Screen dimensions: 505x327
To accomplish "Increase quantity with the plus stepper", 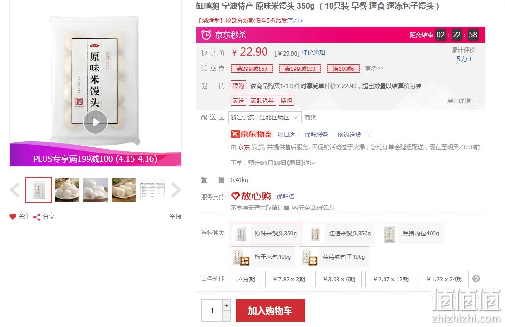I will click(226, 305).
